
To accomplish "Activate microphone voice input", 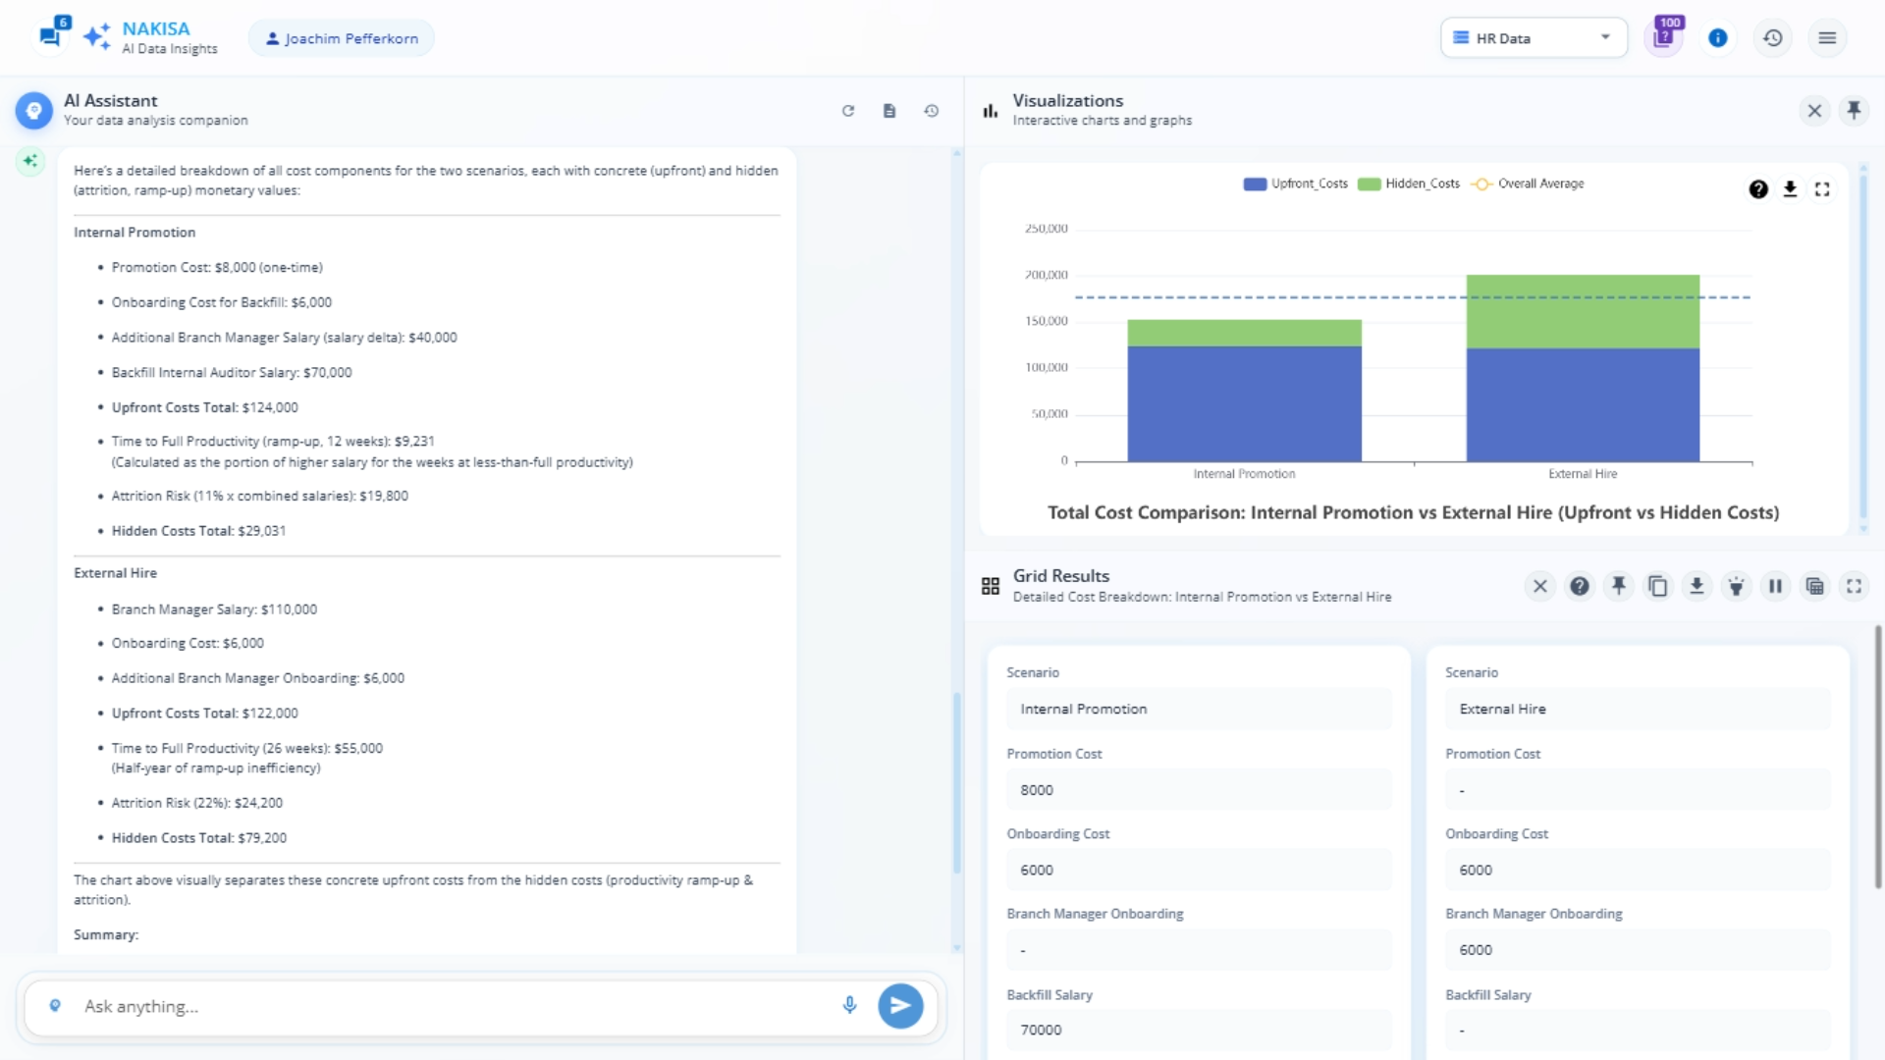I will [x=849, y=1005].
